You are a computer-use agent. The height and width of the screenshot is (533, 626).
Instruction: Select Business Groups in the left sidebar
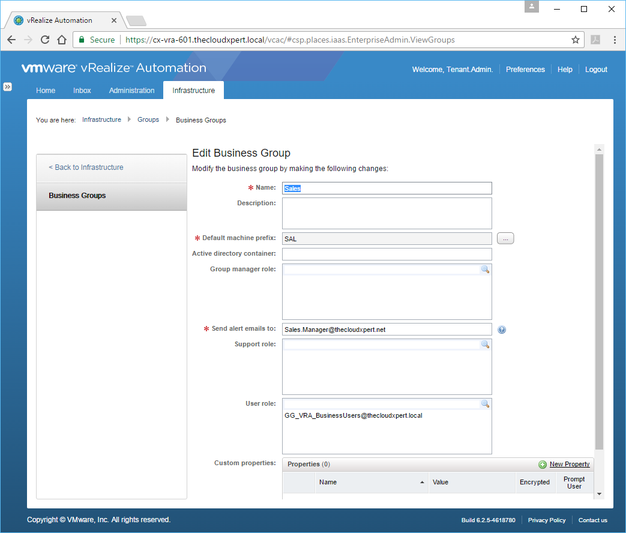click(x=77, y=196)
